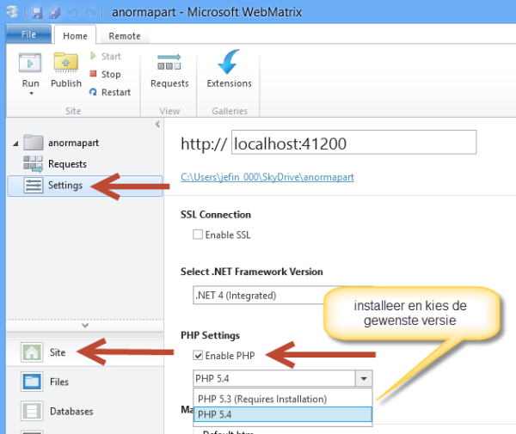Edit the localhost:41200 URL field
The height and width of the screenshot is (434, 516).
point(353,143)
